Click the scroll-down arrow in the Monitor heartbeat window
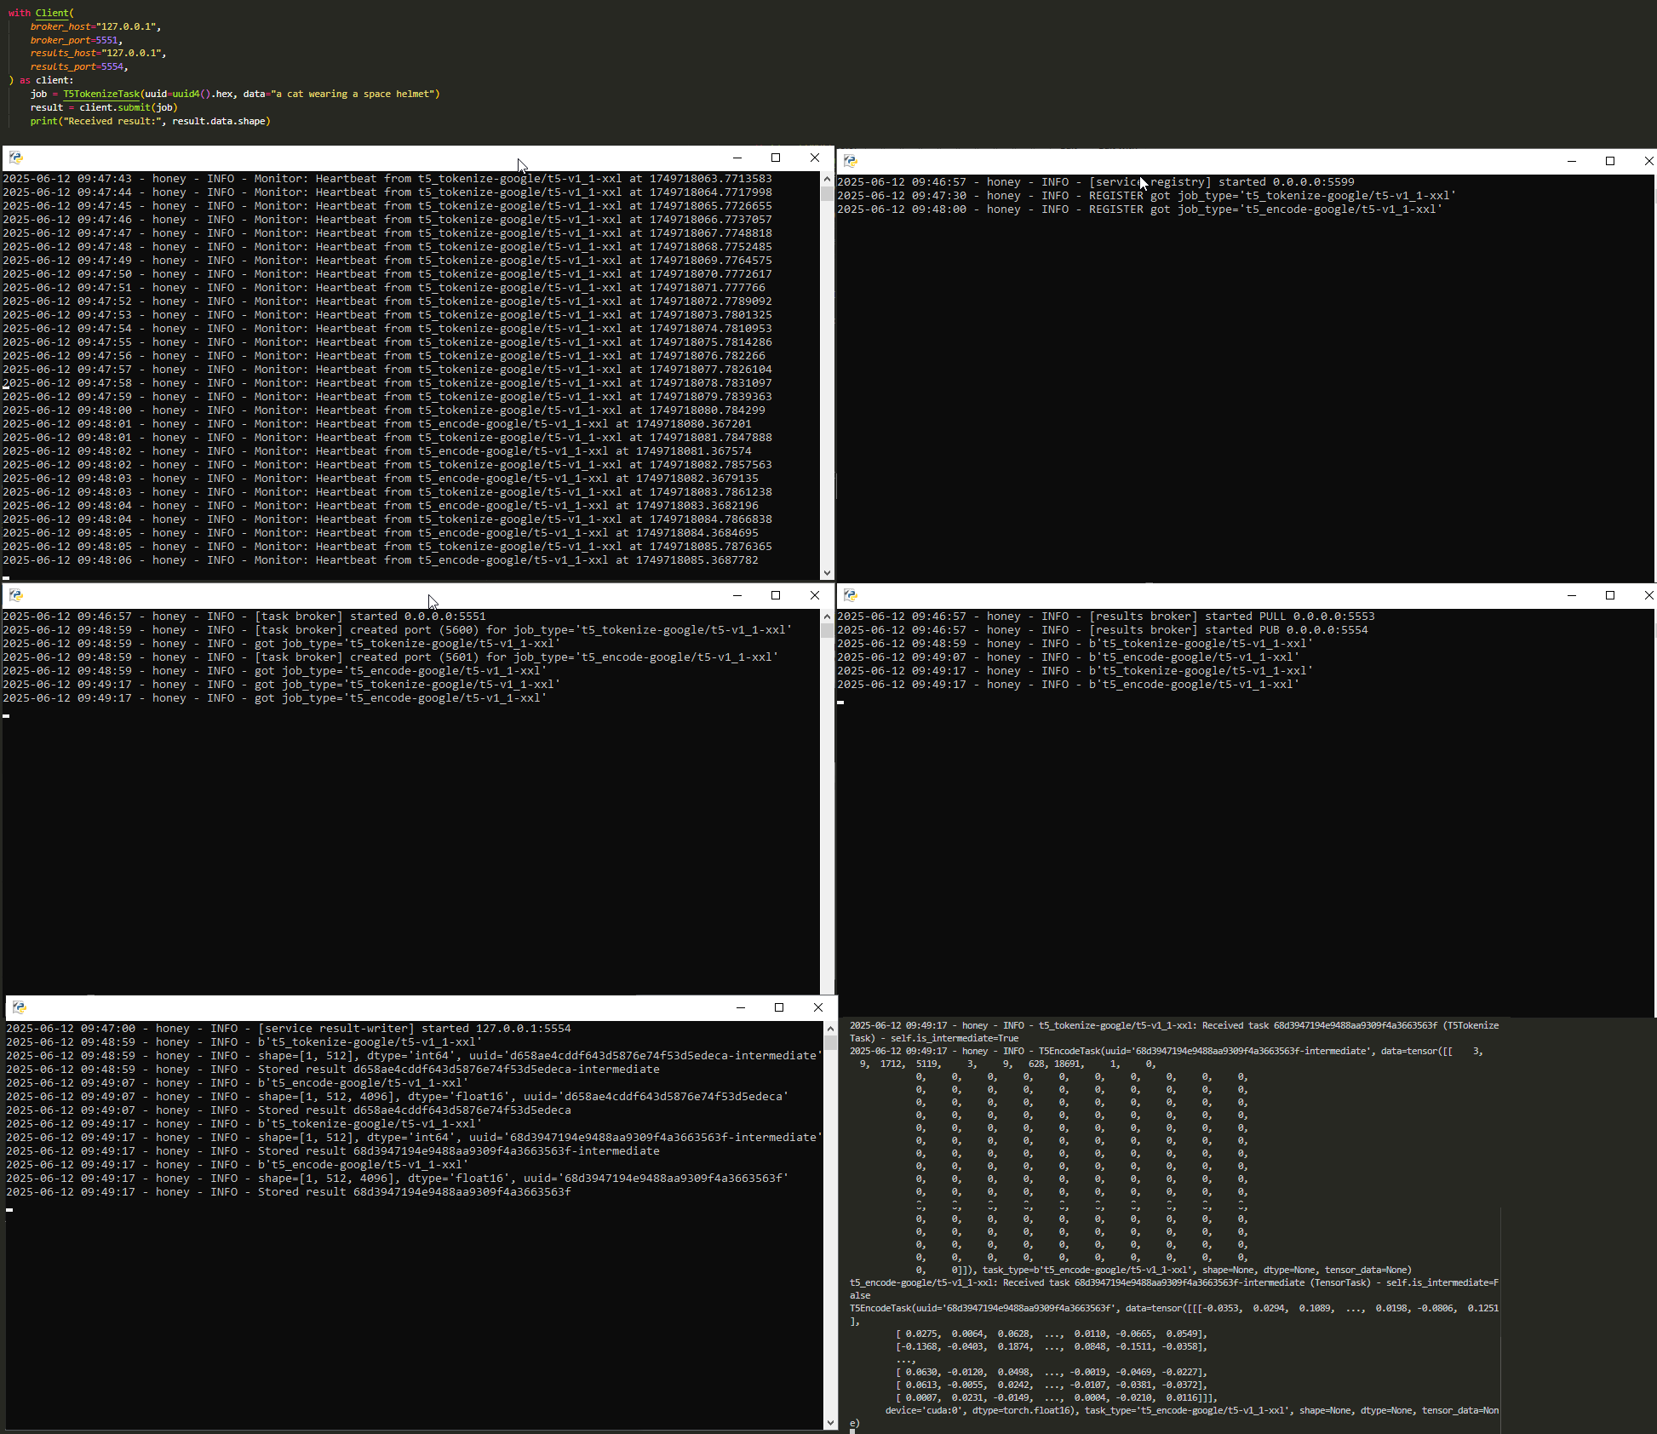The height and width of the screenshot is (1434, 1657). click(x=827, y=573)
